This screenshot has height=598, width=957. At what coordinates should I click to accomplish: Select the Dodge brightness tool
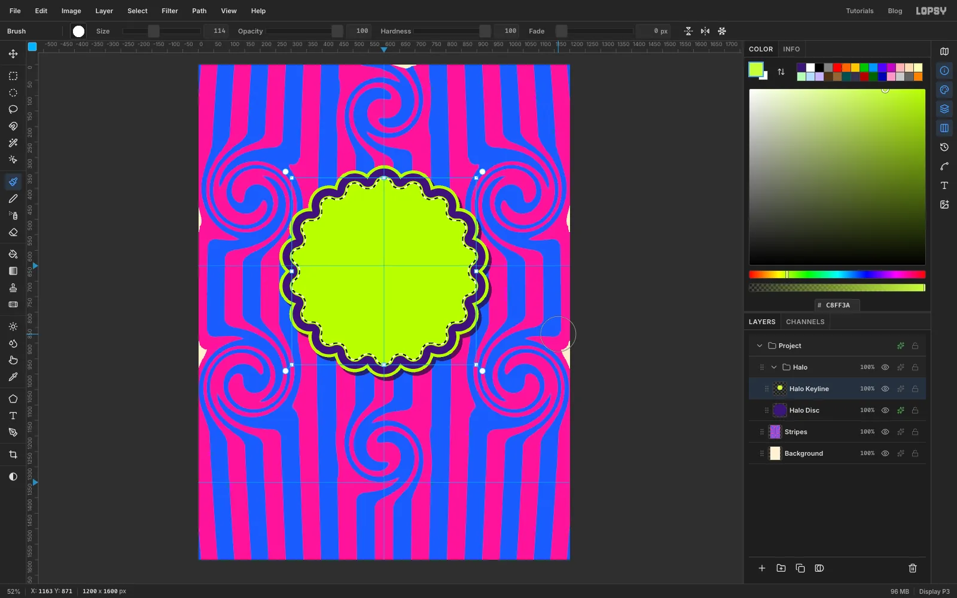[13, 327]
